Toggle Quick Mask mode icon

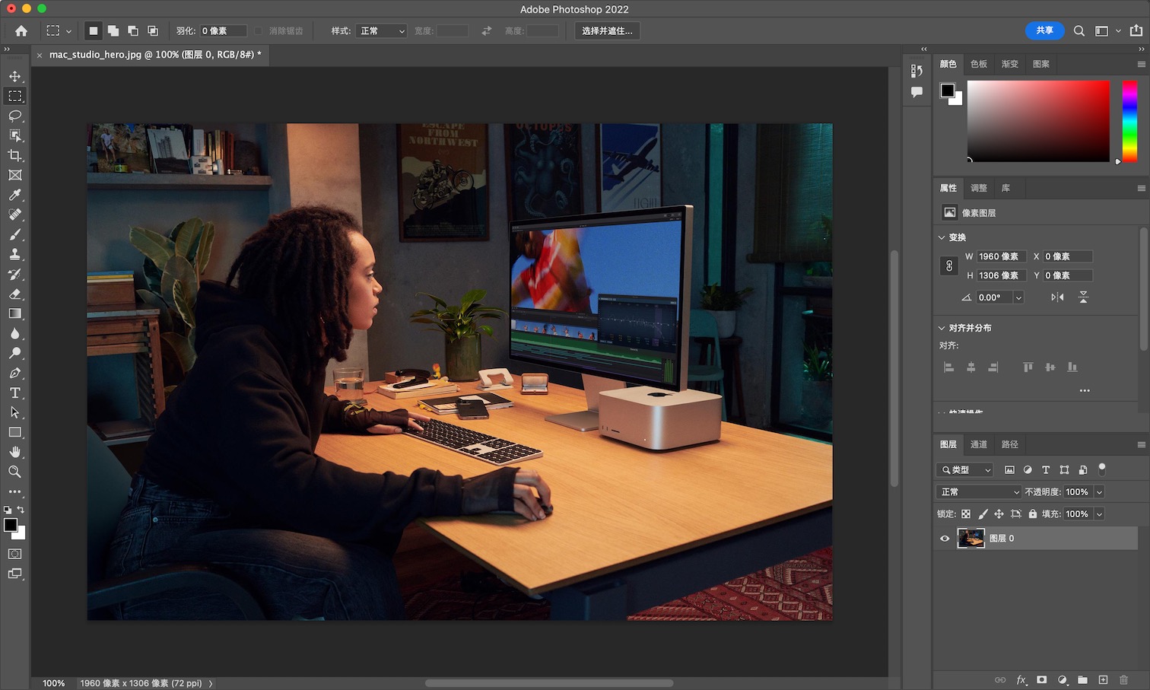coord(14,554)
